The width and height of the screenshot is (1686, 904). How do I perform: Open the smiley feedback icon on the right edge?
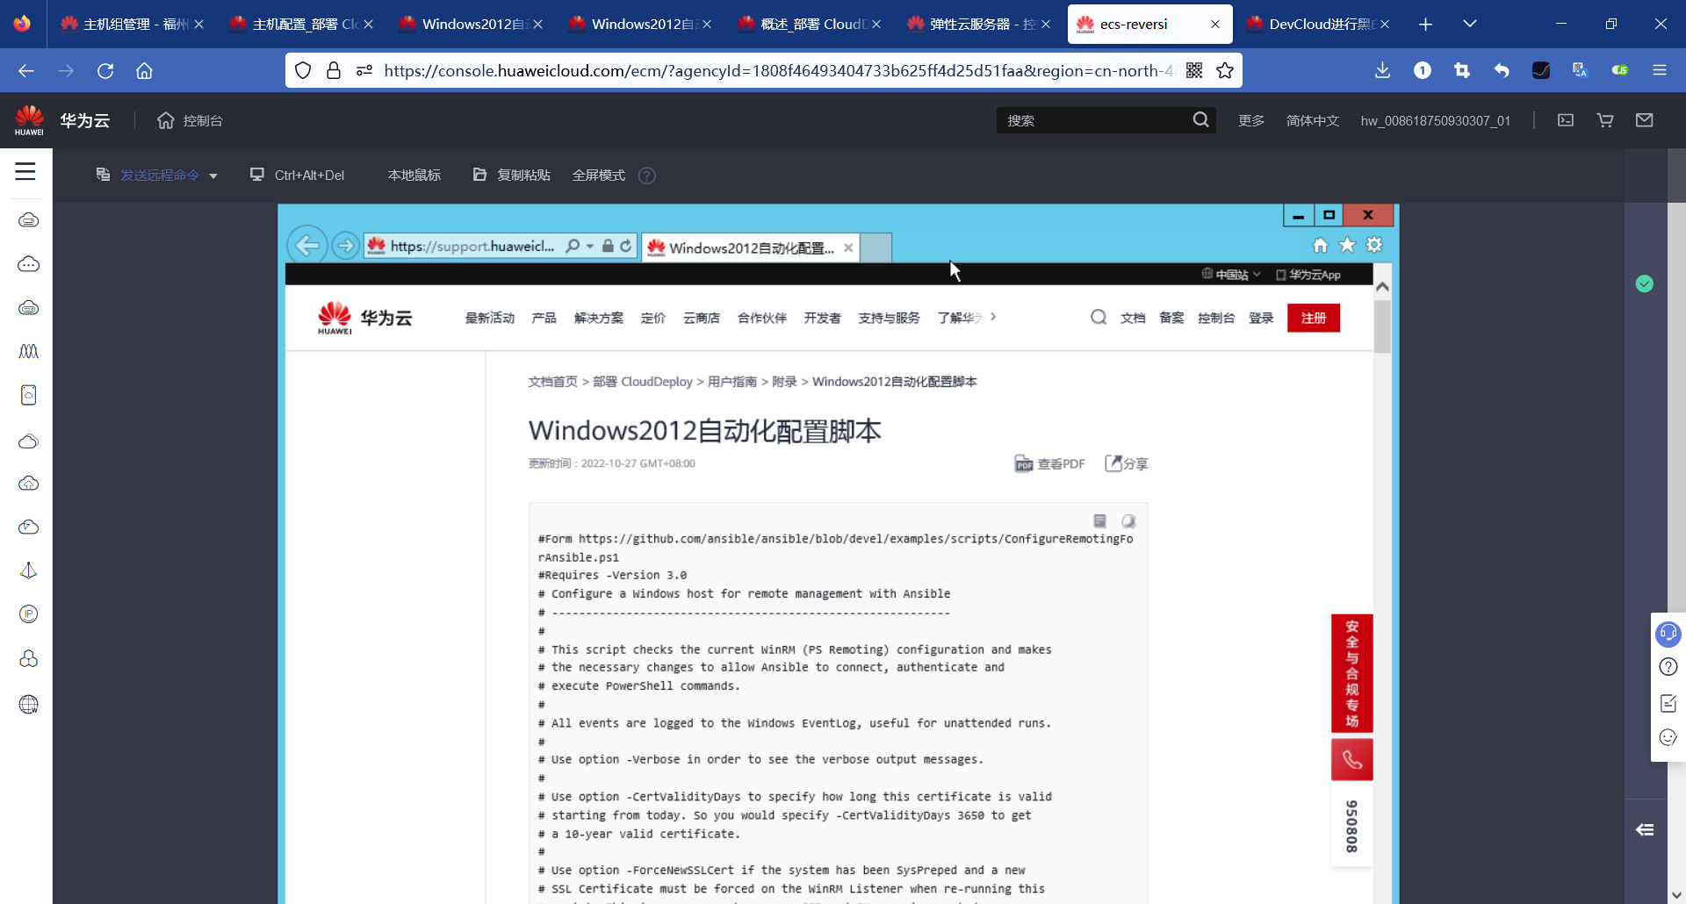click(x=1667, y=738)
